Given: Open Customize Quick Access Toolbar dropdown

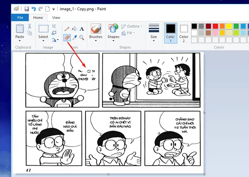Looking at the screenshot, I should coord(54,9).
